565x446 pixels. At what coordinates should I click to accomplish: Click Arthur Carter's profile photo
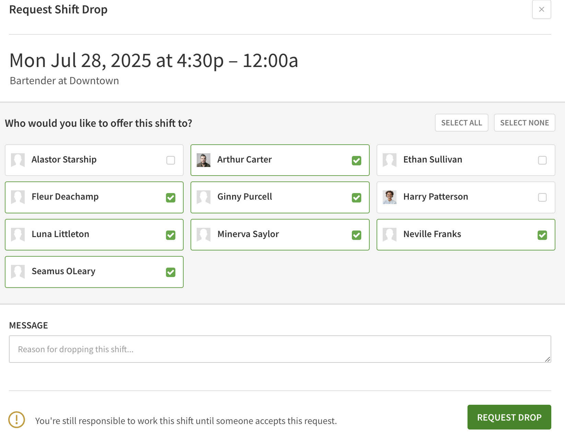click(x=203, y=160)
